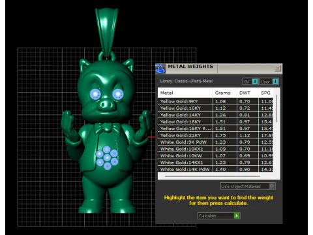Click the Calculate button label
313x235 pixels.
coord(207,215)
